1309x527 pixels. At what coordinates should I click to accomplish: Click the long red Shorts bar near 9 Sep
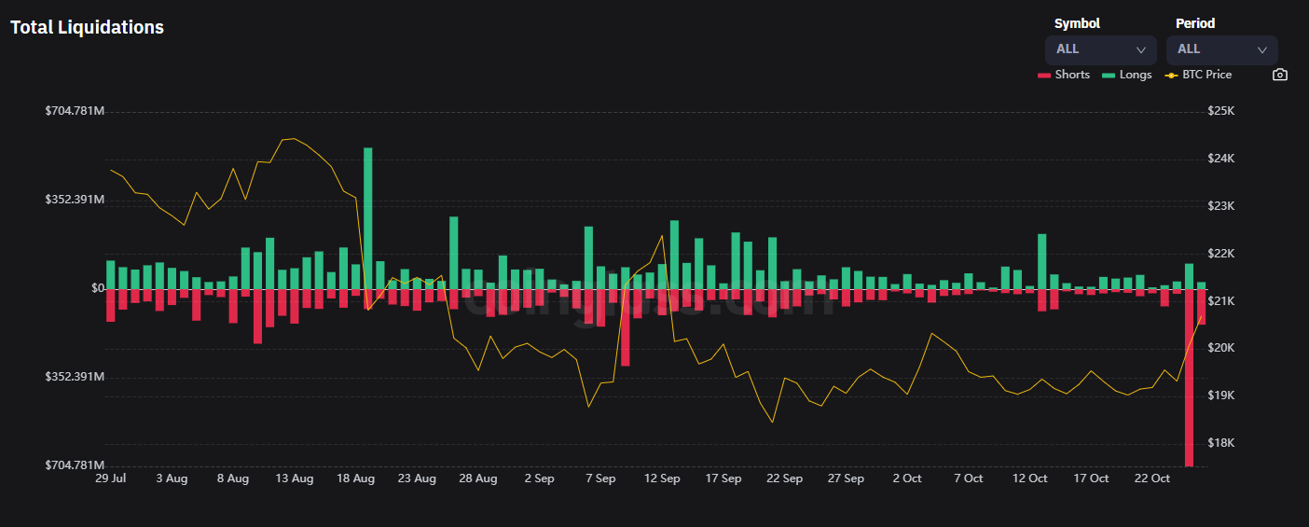click(x=625, y=326)
